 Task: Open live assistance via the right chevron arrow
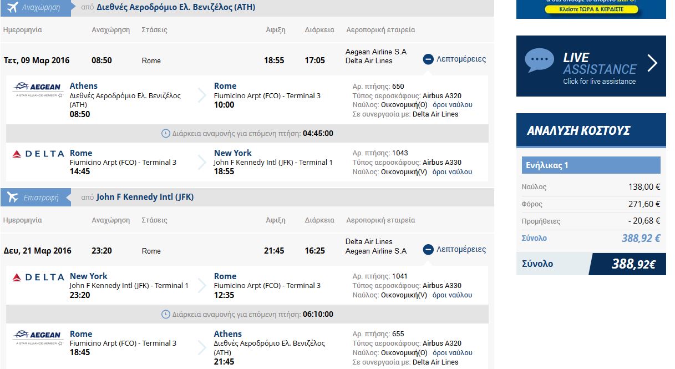(x=652, y=63)
